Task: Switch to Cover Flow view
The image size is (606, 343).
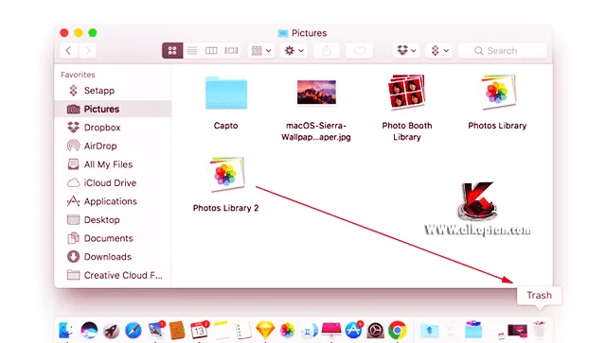Action: click(231, 50)
